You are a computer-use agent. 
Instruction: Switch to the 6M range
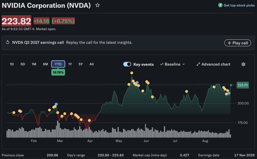tap(45, 64)
